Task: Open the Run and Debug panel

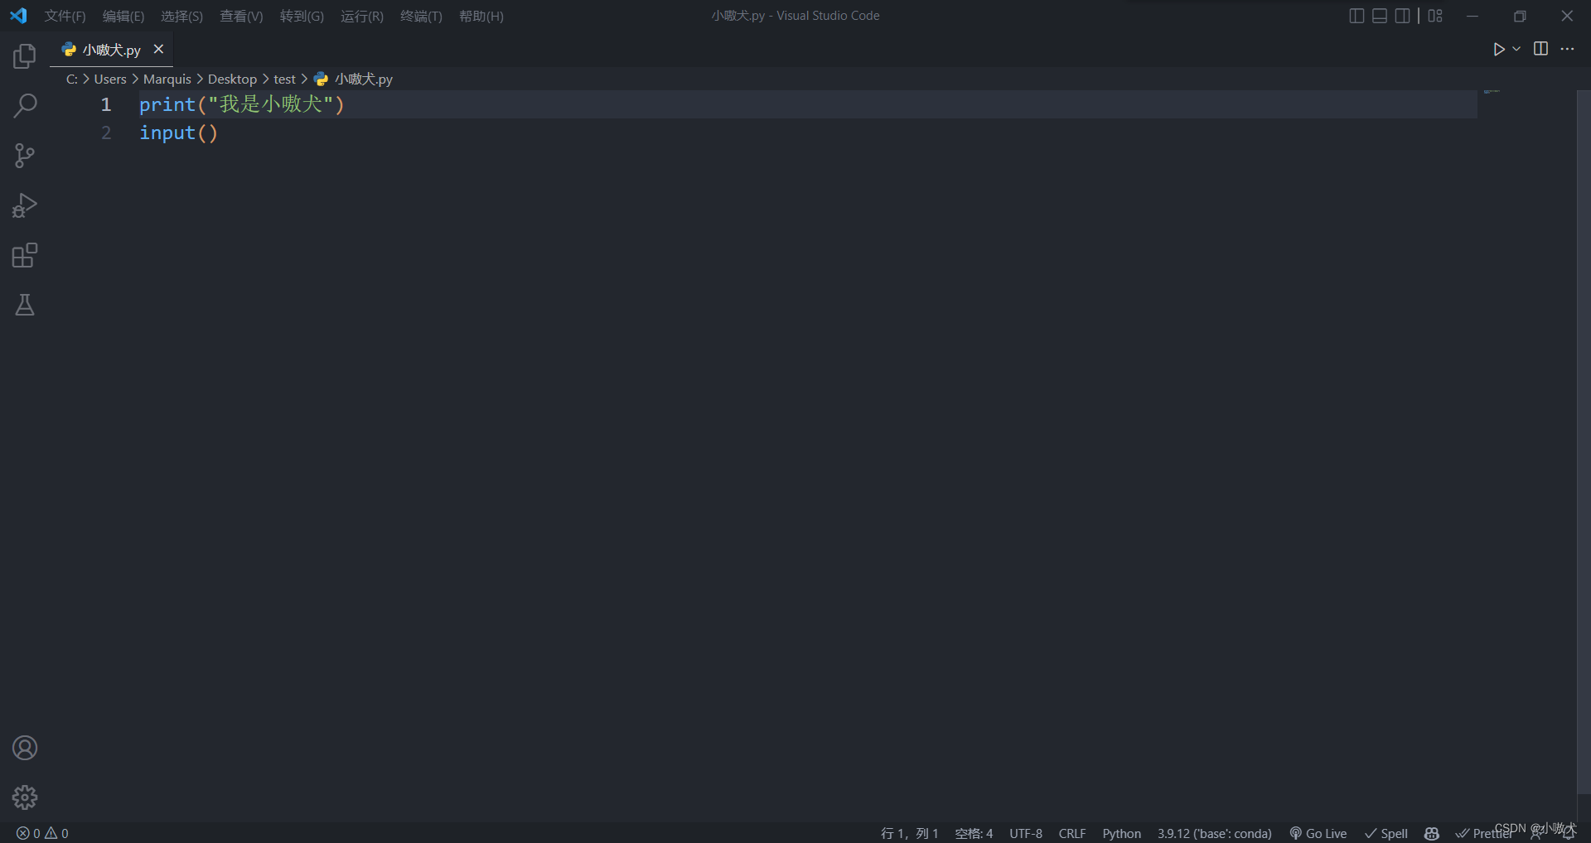Action: tap(25, 205)
